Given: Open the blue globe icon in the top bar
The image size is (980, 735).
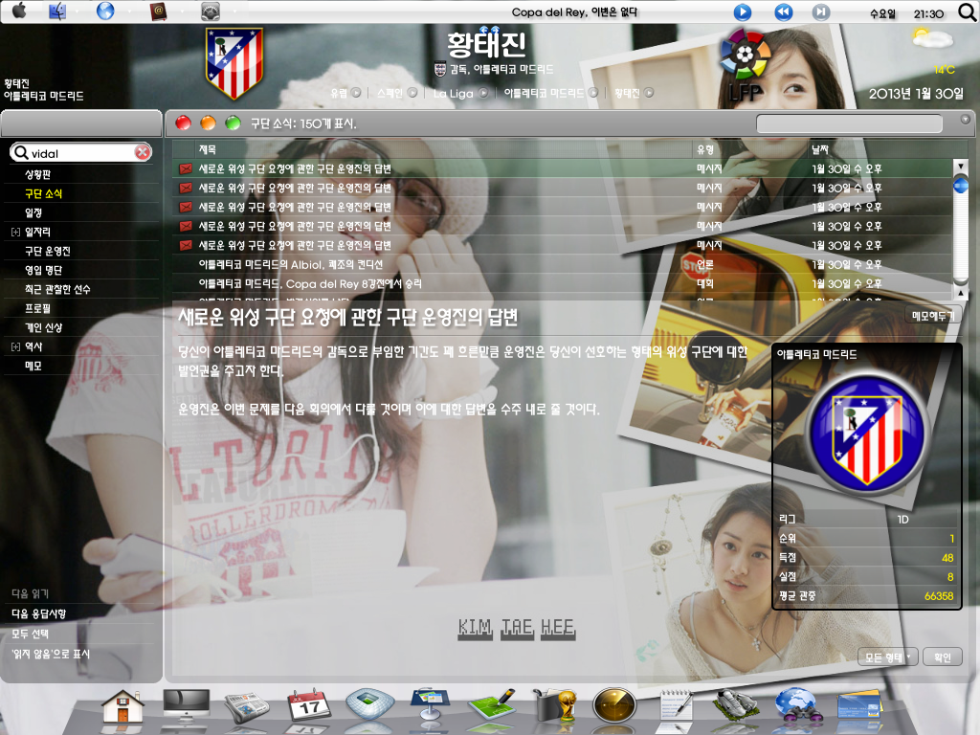Looking at the screenshot, I should [x=105, y=11].
